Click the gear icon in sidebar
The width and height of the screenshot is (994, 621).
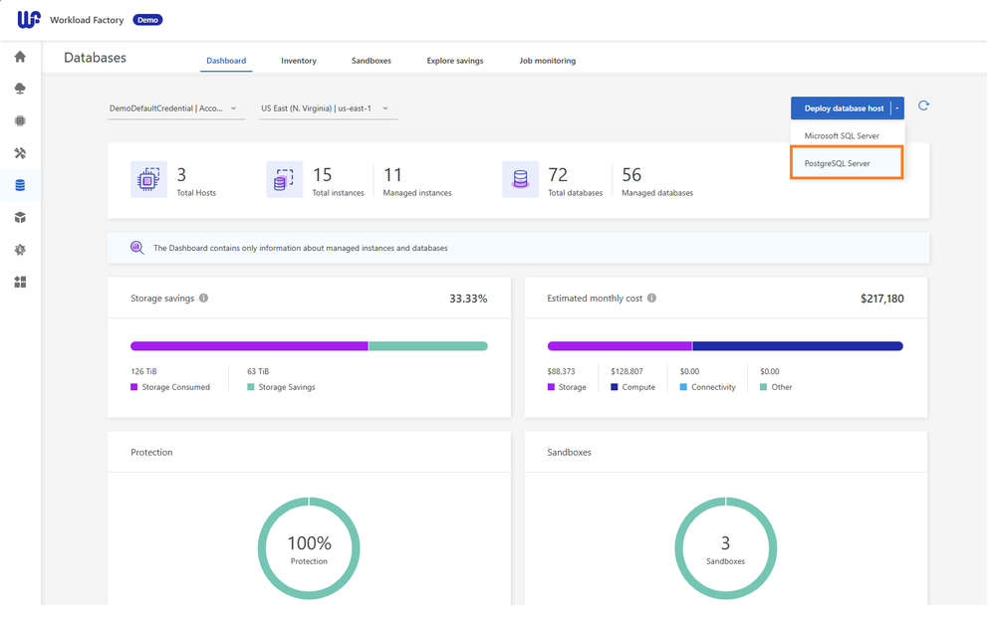coord(20,250)
